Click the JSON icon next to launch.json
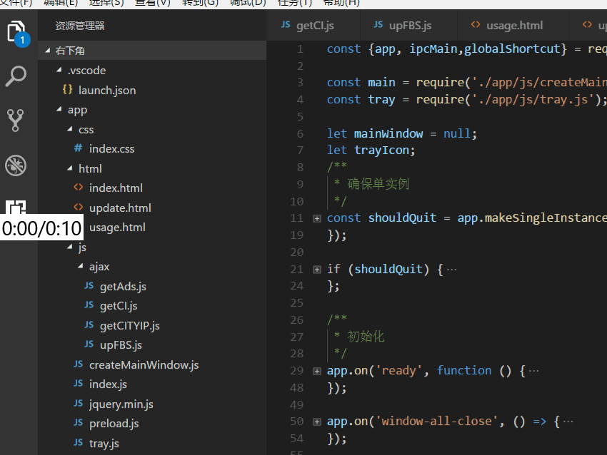The width and height of the screenshot is (607, 455). pos(67,90)
